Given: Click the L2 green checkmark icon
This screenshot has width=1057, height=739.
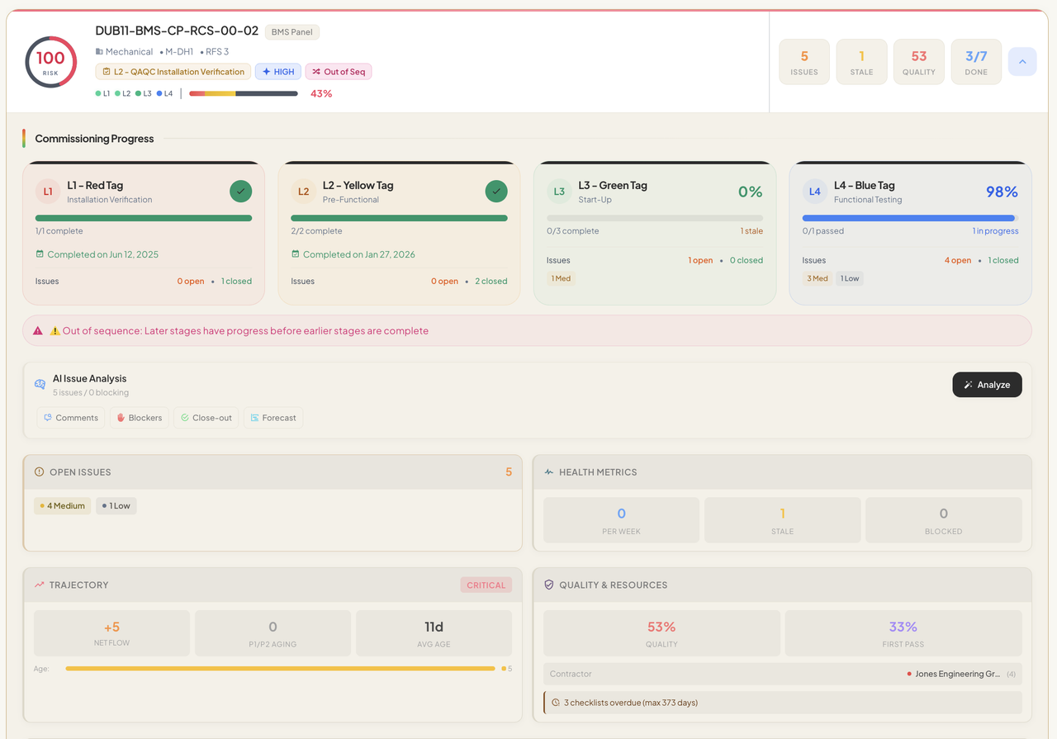Looking at the screenshot, I should (x=496, y=192).
